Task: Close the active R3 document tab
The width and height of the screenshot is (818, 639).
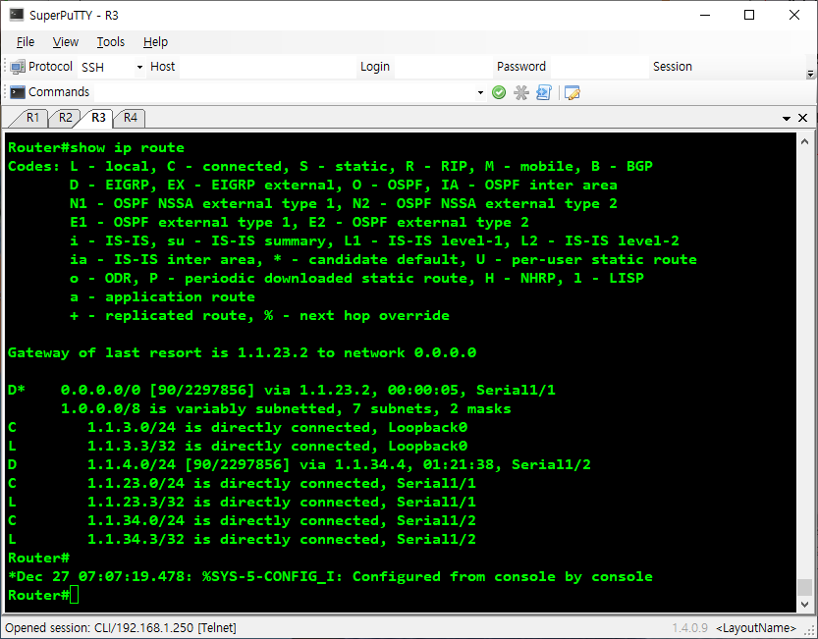Action: (803, 118)
